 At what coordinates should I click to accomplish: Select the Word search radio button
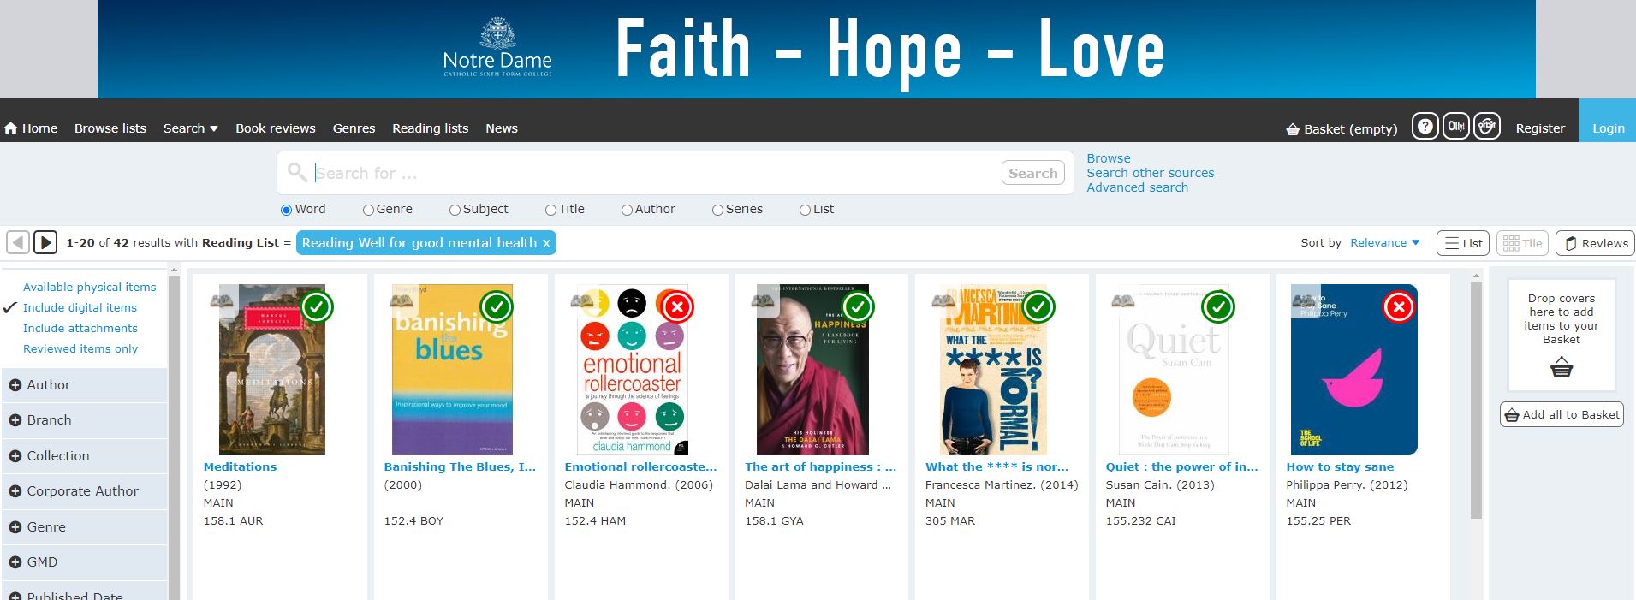286,210
